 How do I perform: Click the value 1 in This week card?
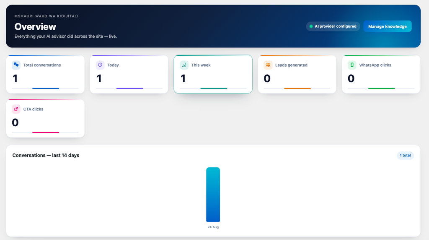click(x=183, y=78)
